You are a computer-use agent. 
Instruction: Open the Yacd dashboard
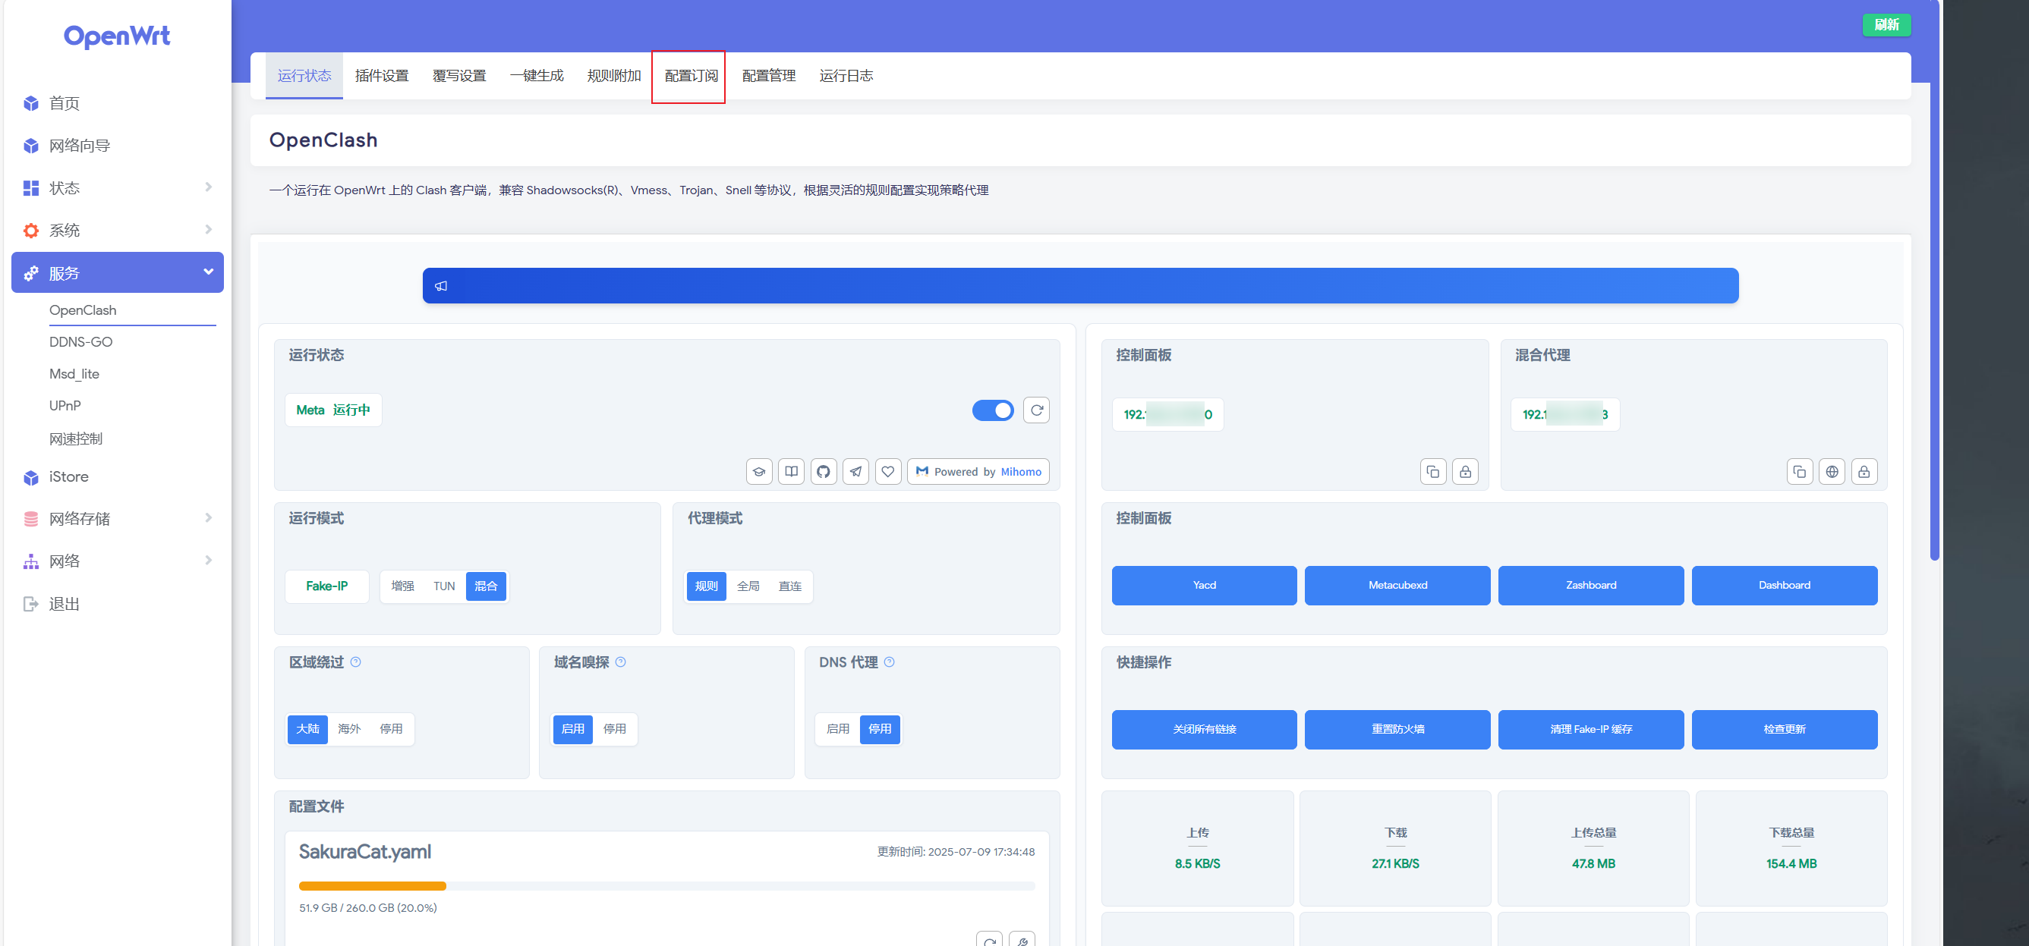(1205, 586)
